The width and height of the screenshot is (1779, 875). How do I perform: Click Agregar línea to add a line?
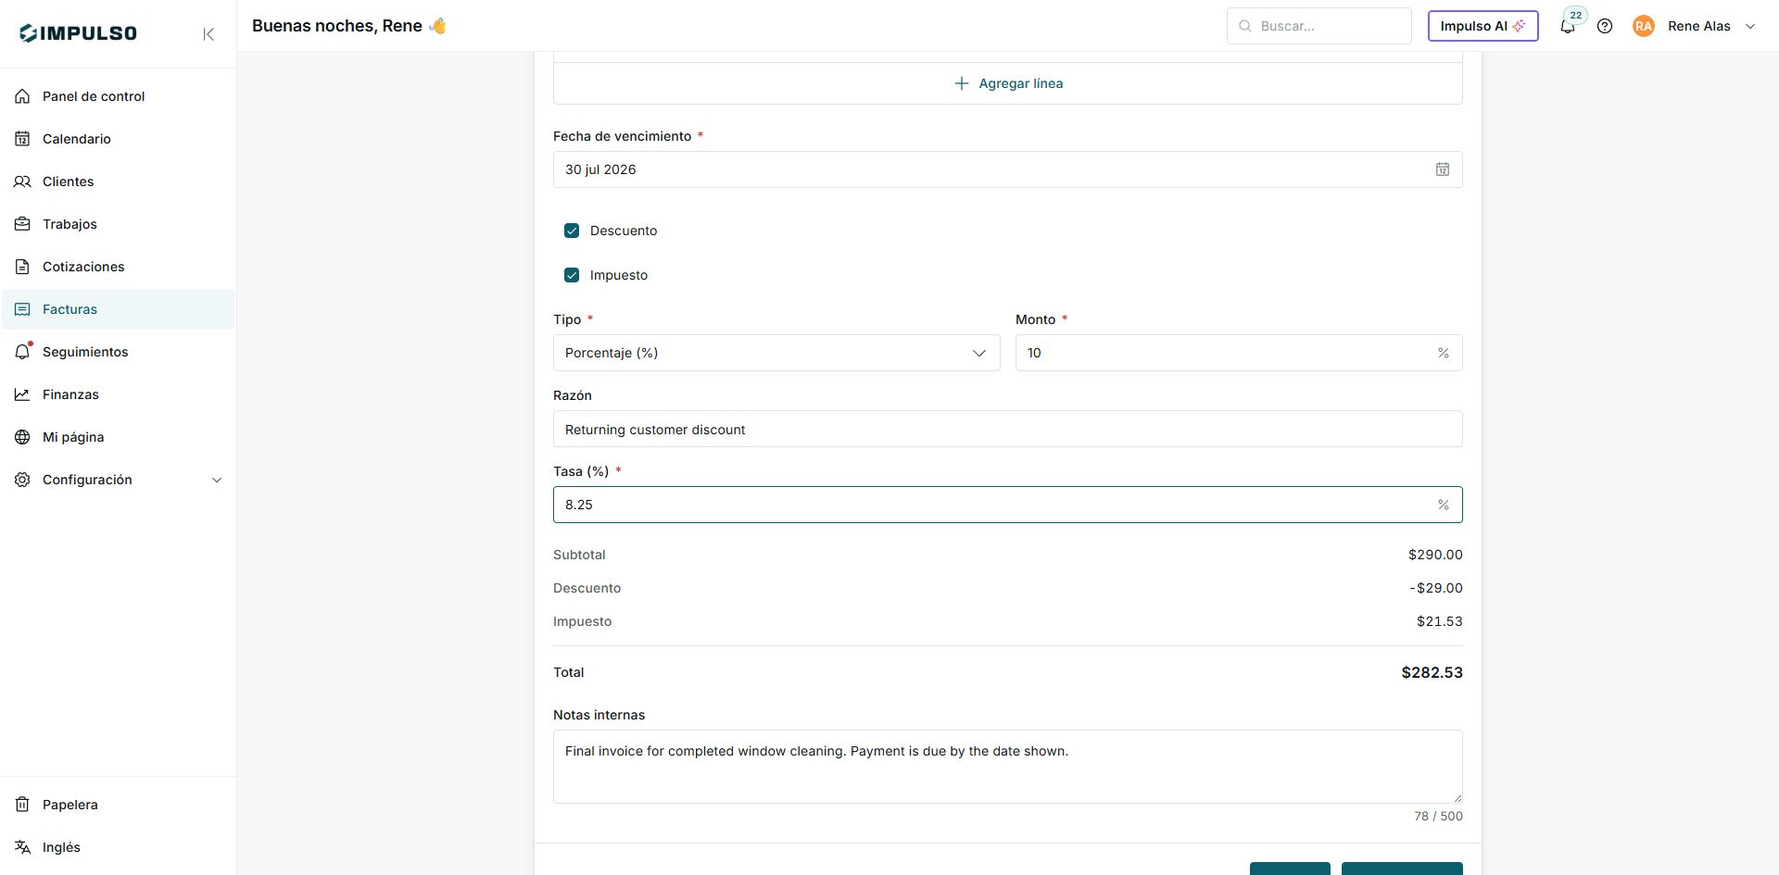[x=1008, y=83]
